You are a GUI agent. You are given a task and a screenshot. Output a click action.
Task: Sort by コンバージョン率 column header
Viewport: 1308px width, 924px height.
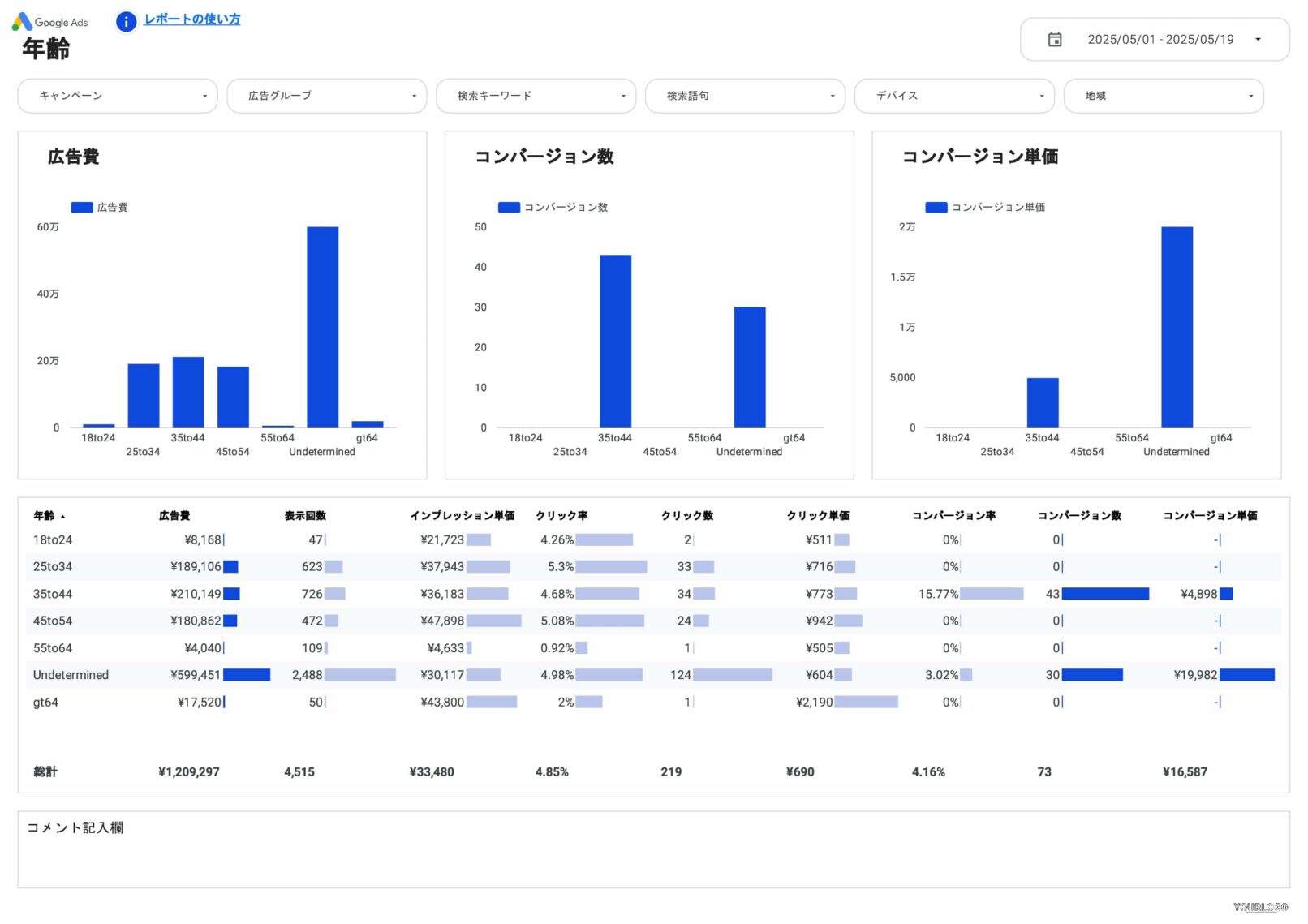click(x=953, y=516)
